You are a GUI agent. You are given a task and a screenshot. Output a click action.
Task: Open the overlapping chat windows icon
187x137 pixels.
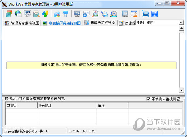(104, 14)
